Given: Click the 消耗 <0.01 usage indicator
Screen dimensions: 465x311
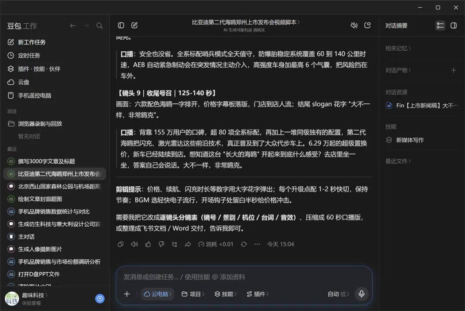Looking at the screenshot, I should tap(216, 244).
